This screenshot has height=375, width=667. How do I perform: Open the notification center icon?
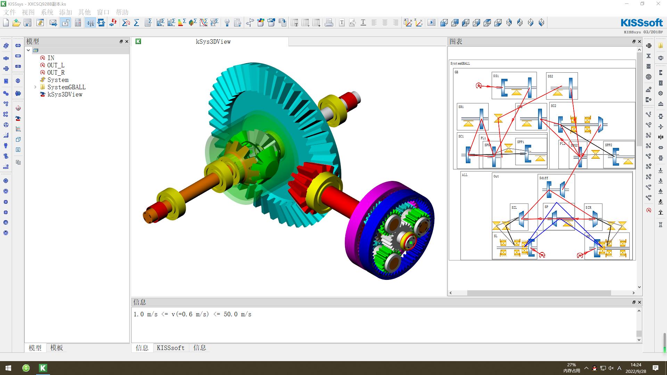pos(656,368)
